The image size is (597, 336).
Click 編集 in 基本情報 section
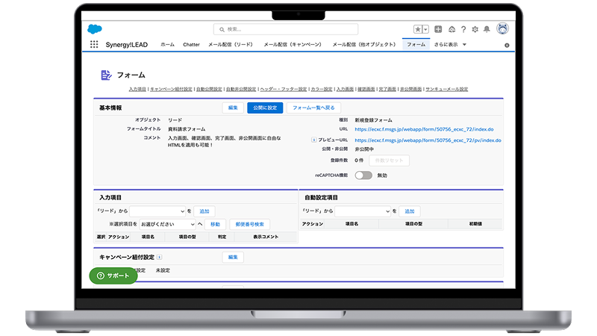point(233,108)
